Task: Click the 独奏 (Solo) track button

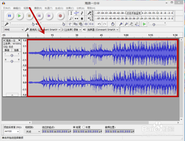Action: [16, 50]
